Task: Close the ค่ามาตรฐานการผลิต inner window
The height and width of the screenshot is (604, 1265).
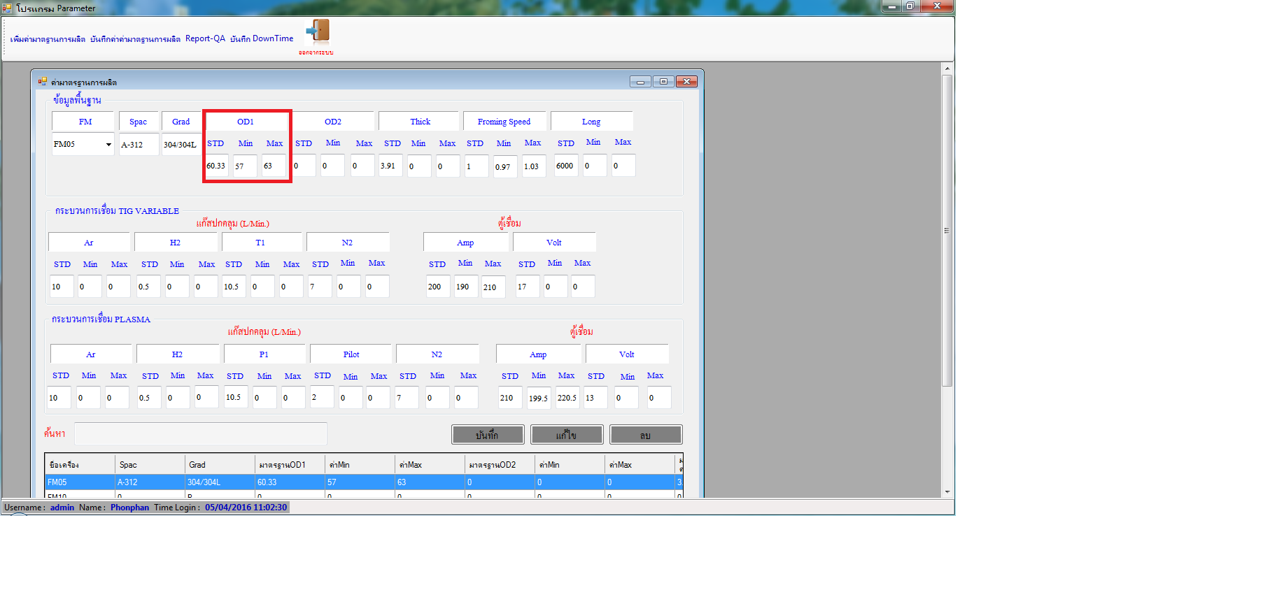Action: [x=687, y=82]
